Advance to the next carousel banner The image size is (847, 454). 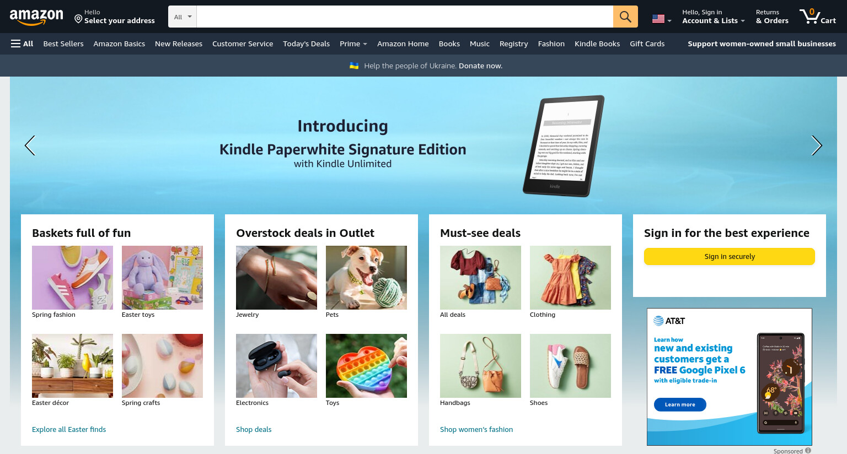click(817, 145)
